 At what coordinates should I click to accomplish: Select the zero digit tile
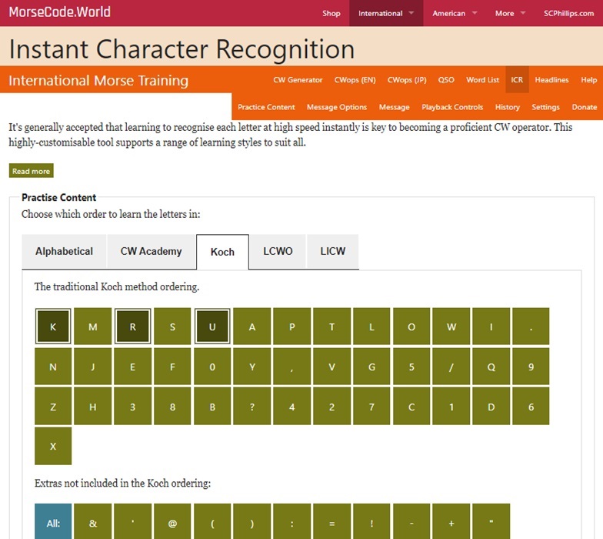tap(212, 367)
